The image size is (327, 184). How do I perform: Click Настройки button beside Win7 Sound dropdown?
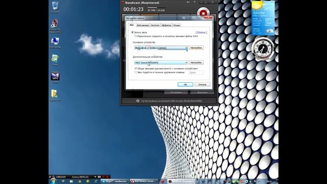point(196,62)
